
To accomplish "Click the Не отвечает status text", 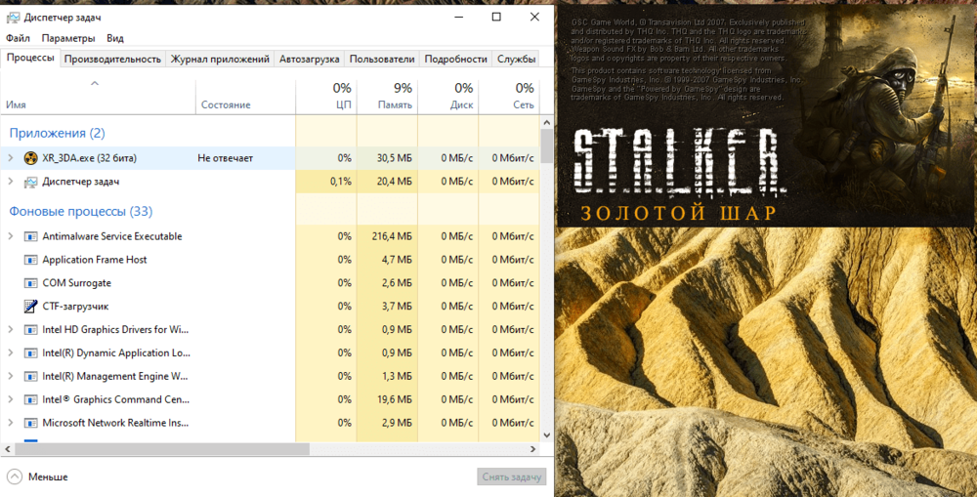I will click(225, 158).
